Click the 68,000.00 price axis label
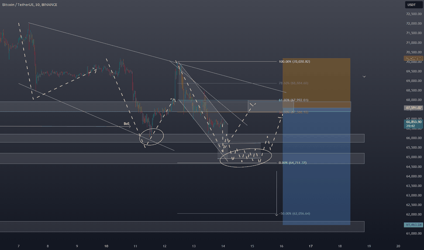 [414, 100]
